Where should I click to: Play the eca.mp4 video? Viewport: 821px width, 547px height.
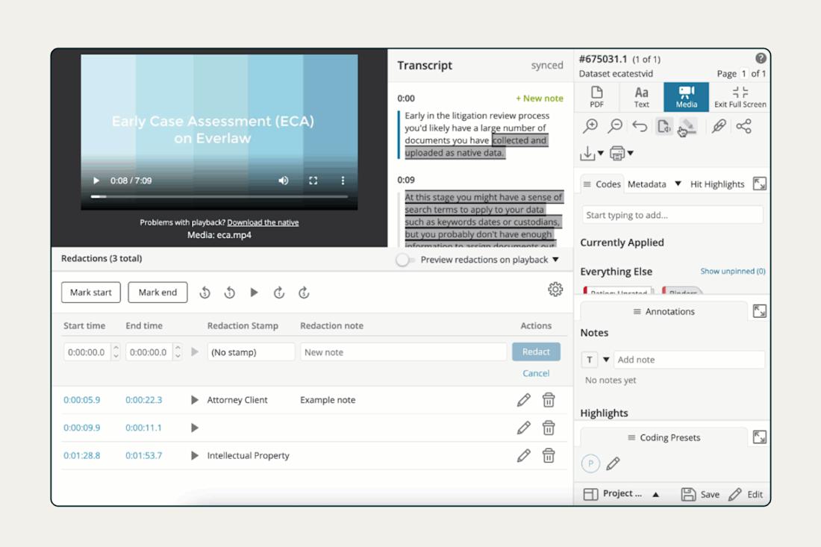click(x=96, y=181)
